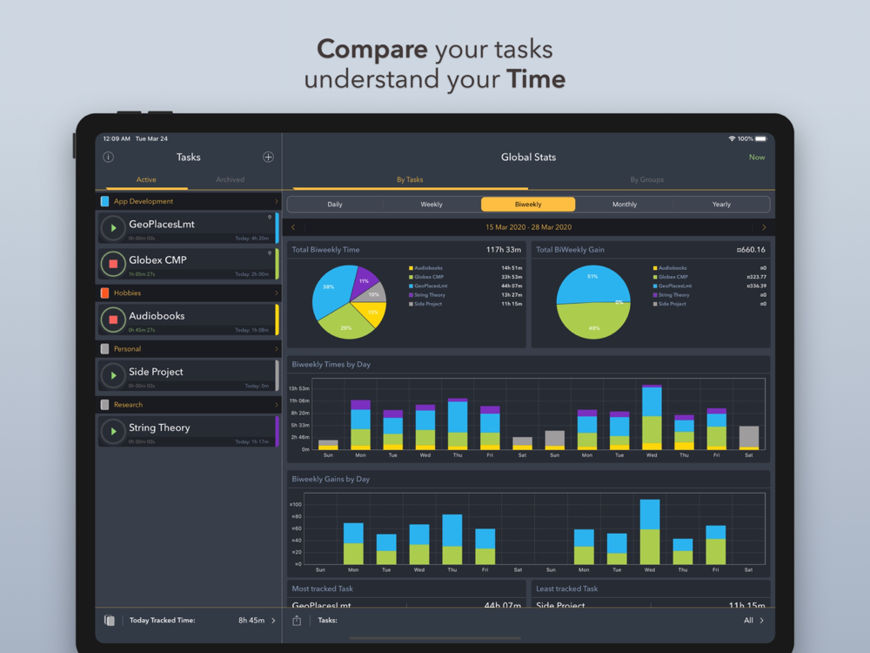870x653 pixels.
Task: Select the Biweekly period segment
Action: coord(528,205)
